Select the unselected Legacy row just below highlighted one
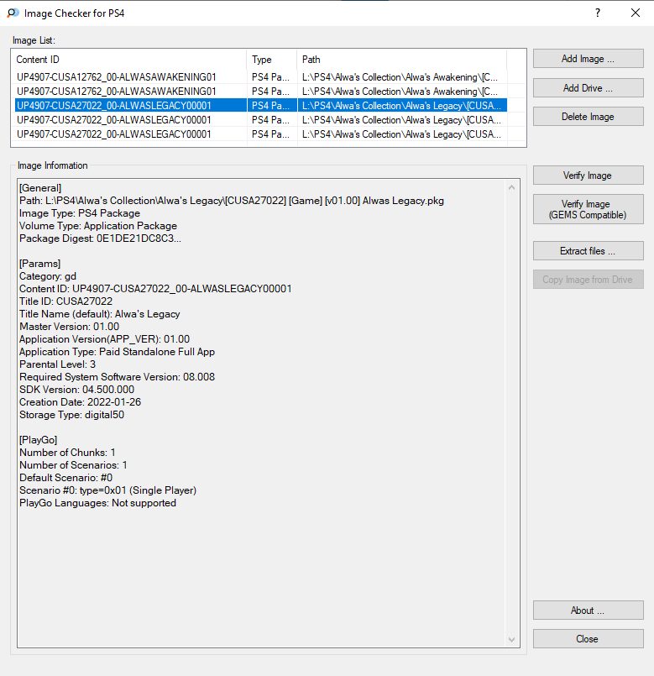This screenshot has height=676, width=654. [x=261, y=120]
